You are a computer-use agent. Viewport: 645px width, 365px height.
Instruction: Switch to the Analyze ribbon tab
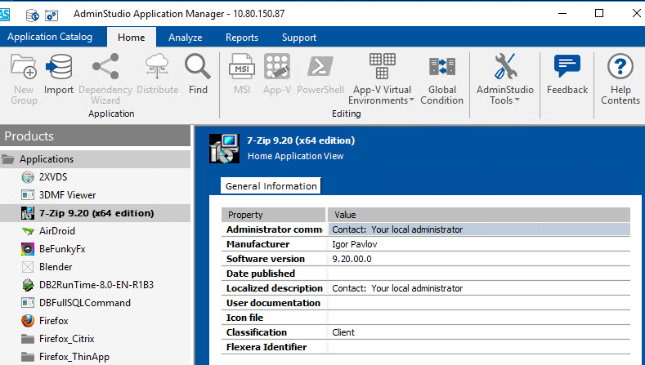click(185, 38)
